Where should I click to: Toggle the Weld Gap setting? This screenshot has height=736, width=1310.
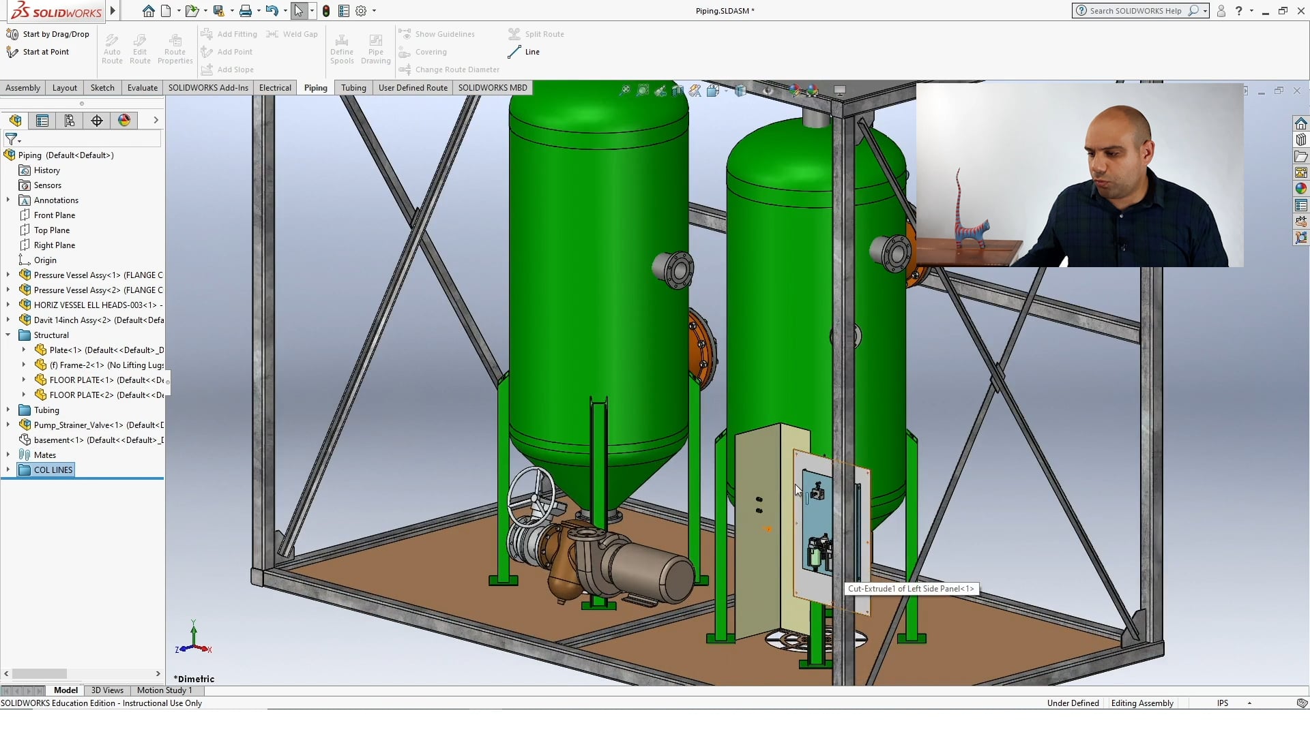292,33
